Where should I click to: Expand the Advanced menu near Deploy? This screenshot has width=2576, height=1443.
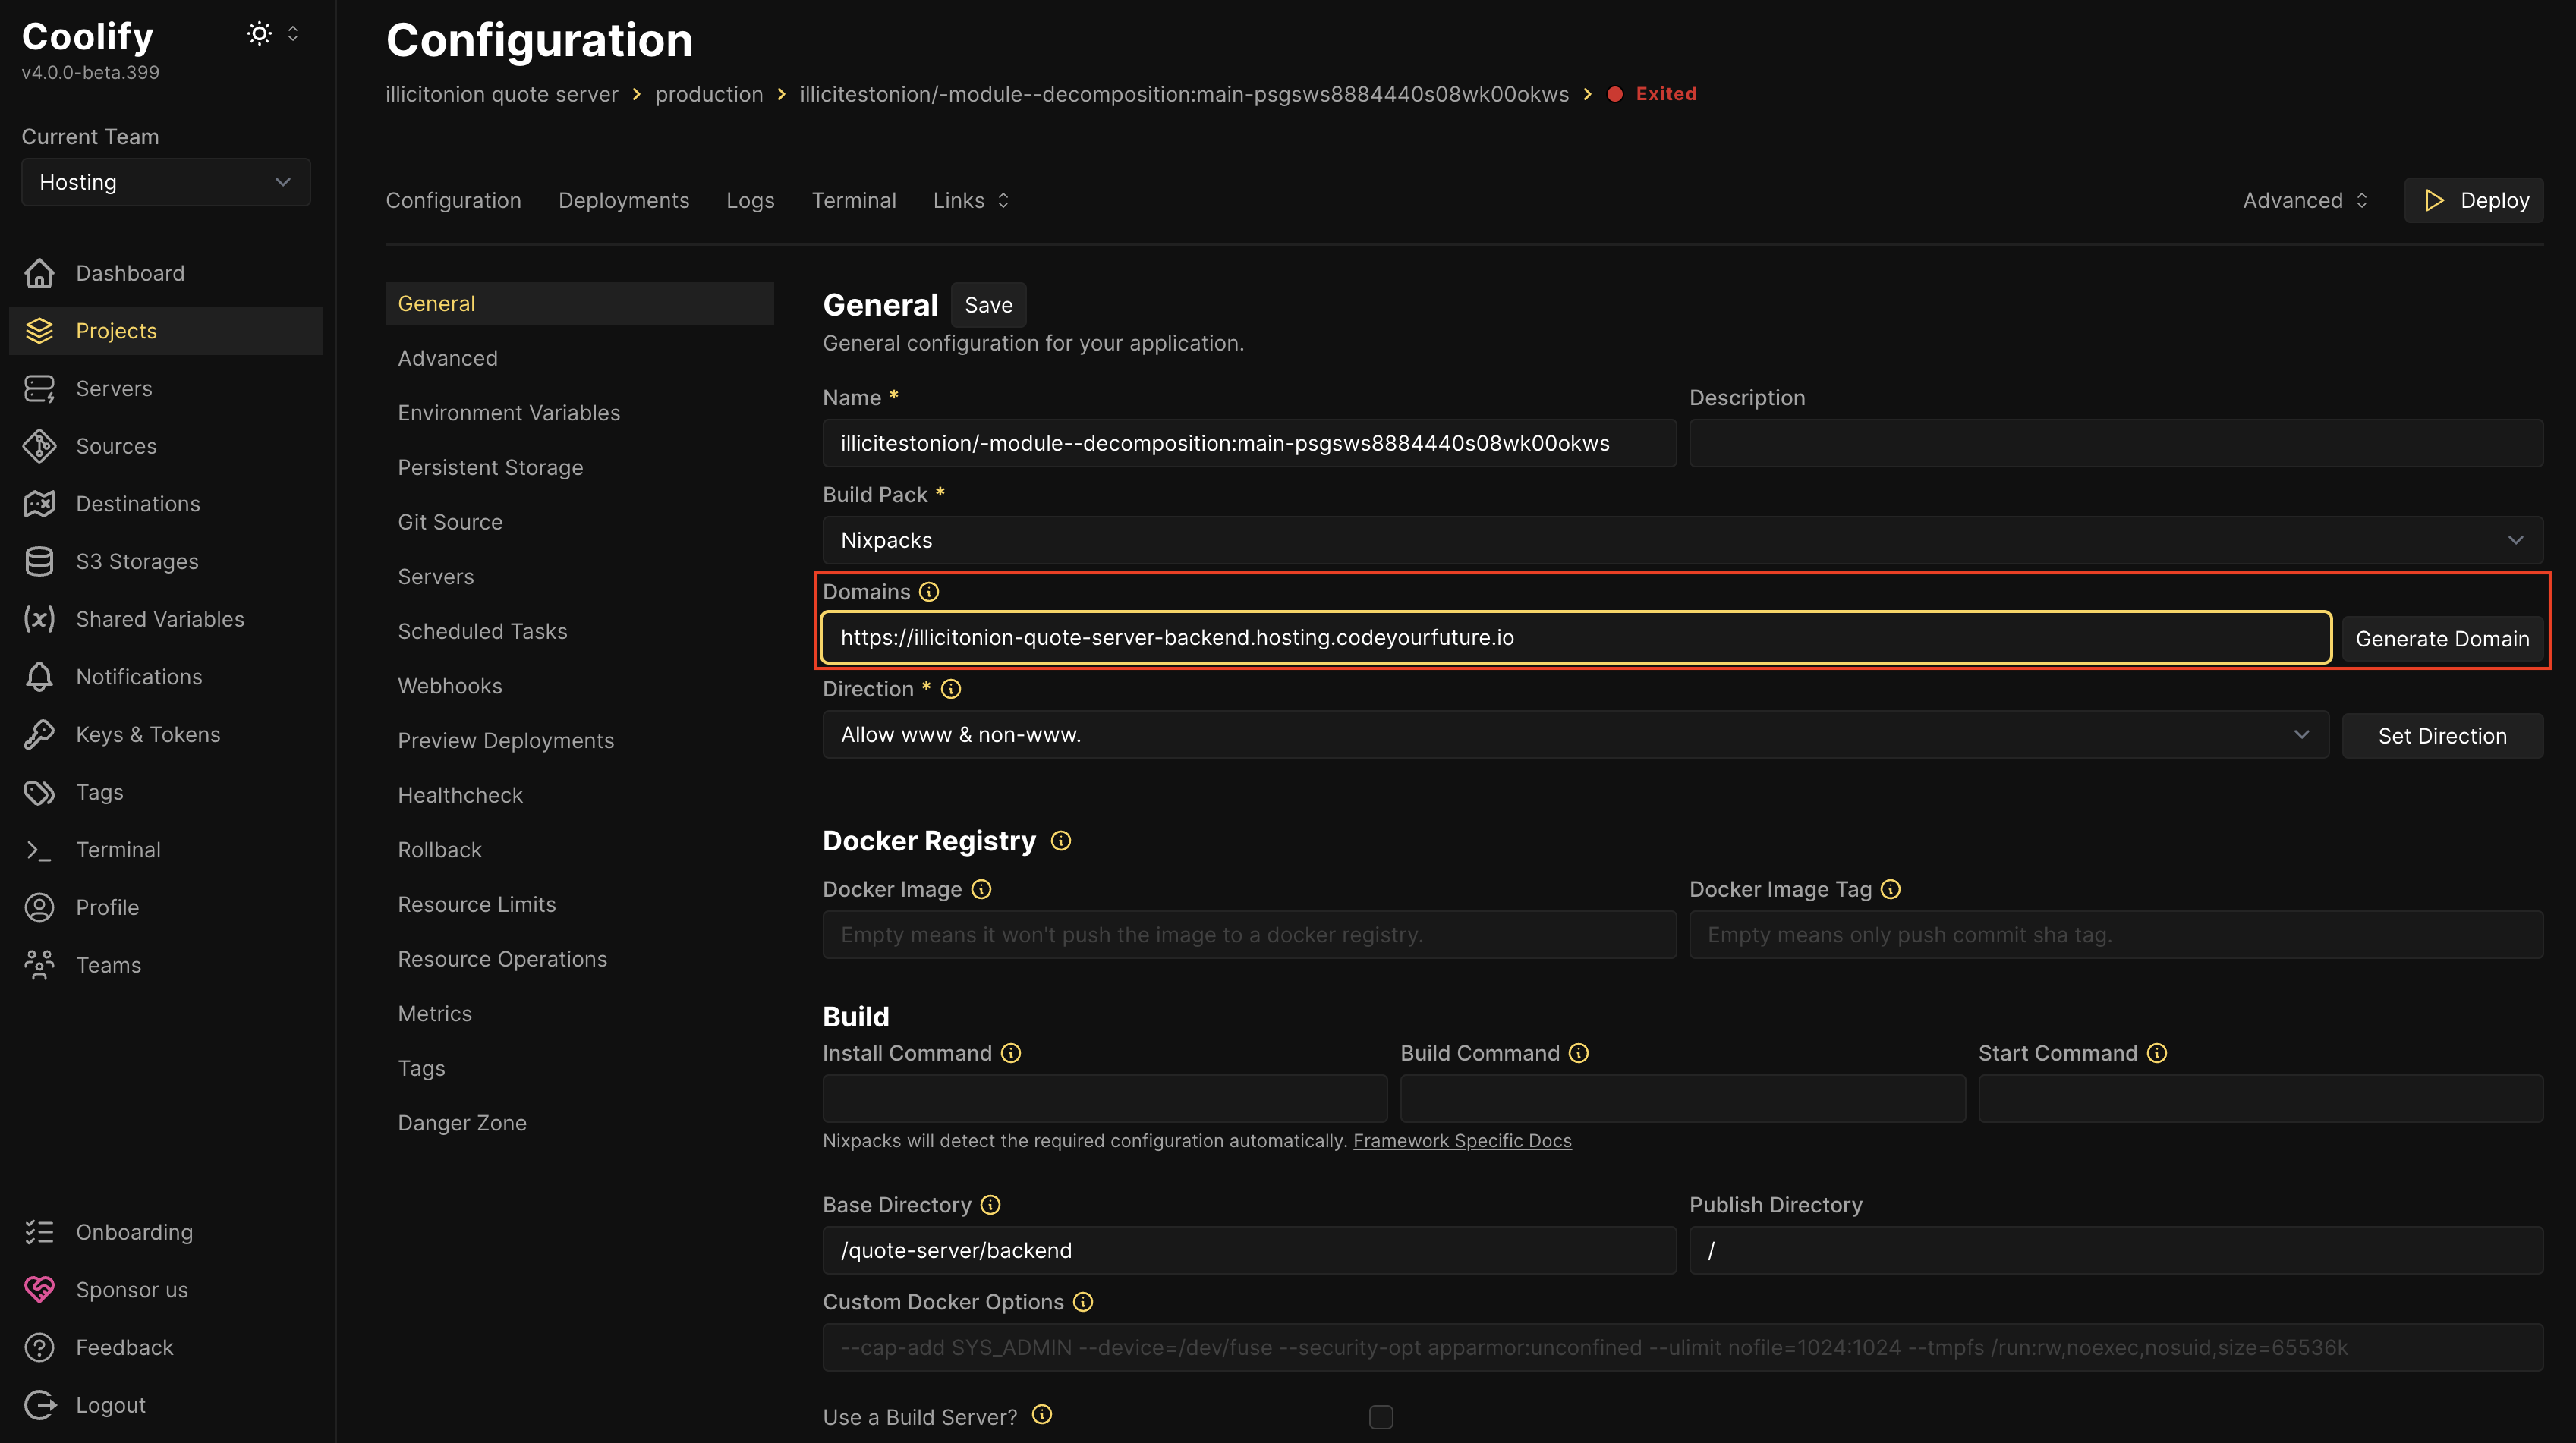pyautogui.click(x=2304, y=201)
